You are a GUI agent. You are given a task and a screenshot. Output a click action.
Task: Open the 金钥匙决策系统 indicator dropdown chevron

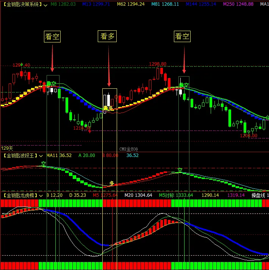[x=45, y=5]
